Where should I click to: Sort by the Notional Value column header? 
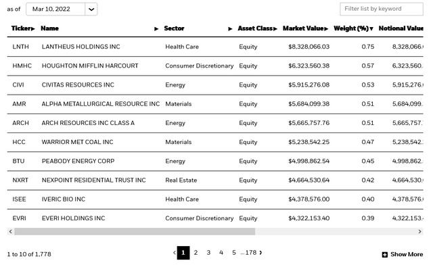401,28
